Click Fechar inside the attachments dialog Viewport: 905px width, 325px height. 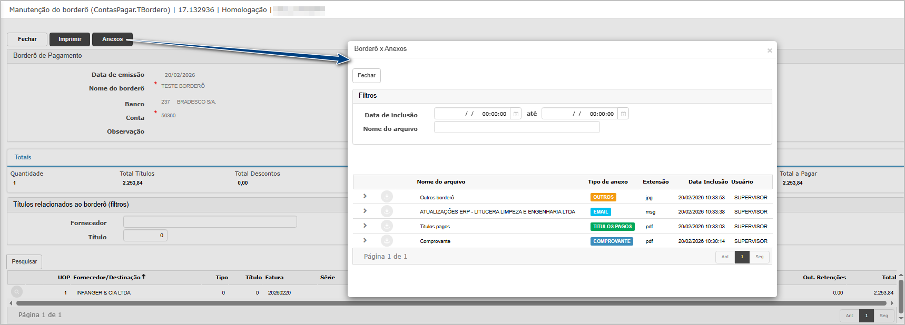366,76
